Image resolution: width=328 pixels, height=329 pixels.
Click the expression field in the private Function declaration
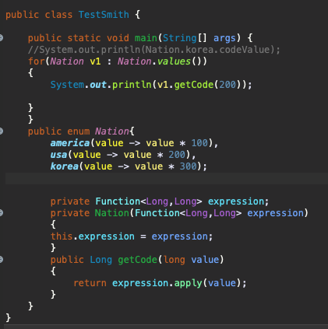pyautogui.click(x=236, y=201)
